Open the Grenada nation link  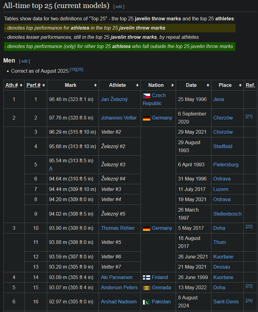[x=161, y=287]
